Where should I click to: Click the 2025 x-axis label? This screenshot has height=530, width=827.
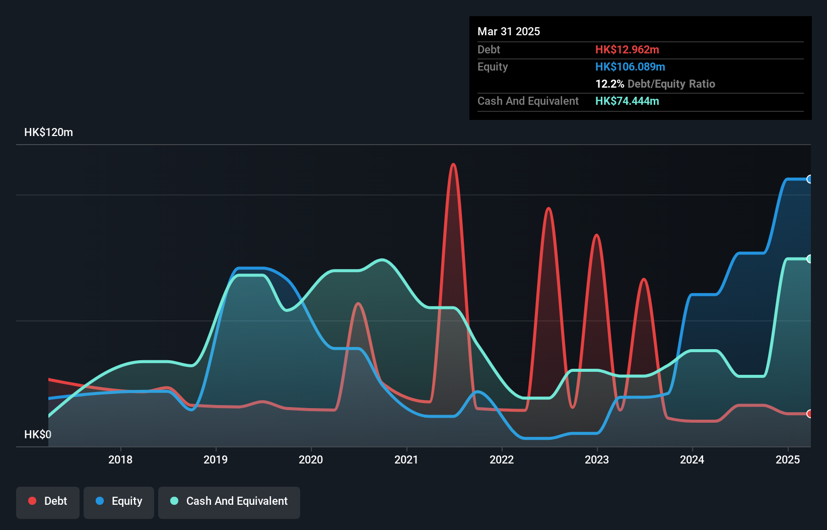point(788,459)
